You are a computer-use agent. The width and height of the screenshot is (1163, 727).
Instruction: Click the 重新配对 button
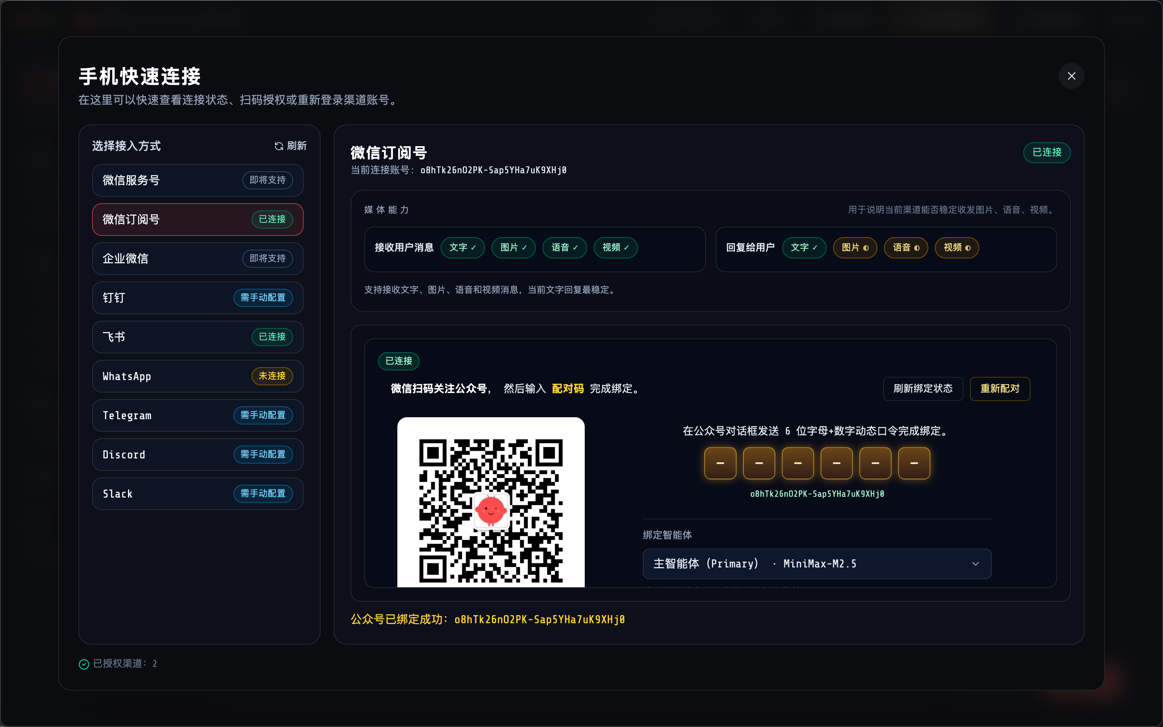point(1000,389)
